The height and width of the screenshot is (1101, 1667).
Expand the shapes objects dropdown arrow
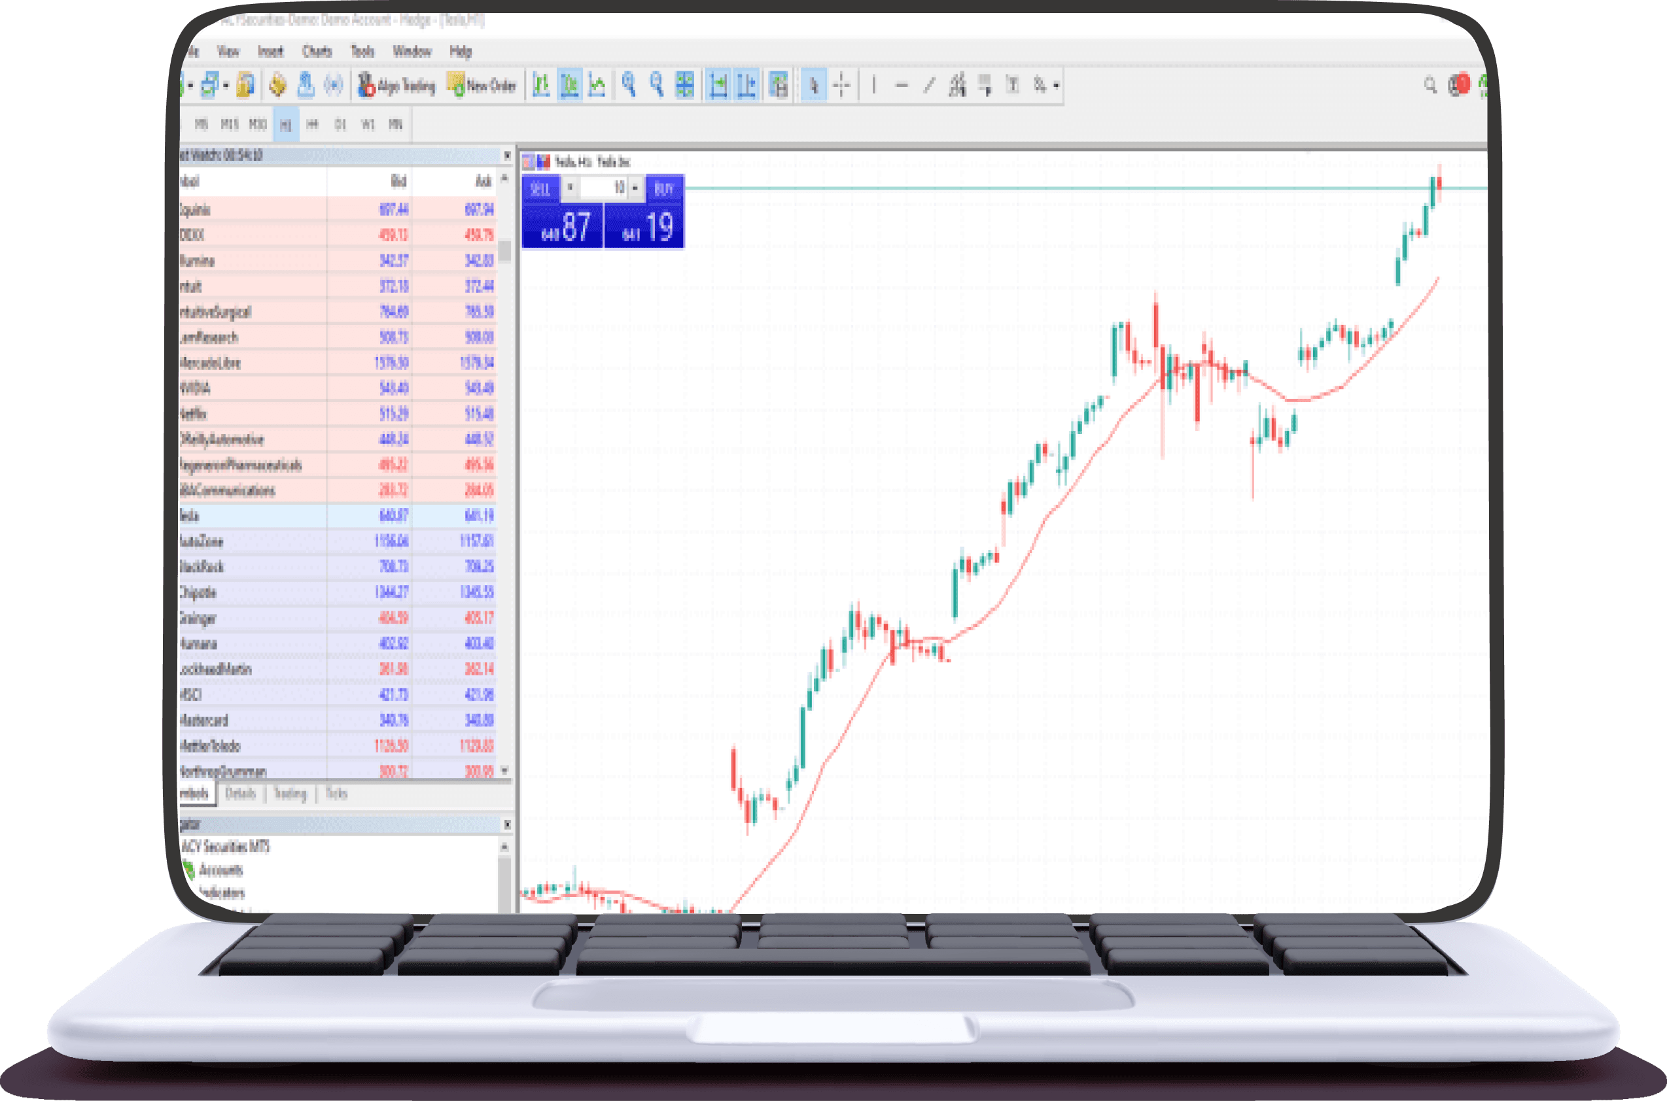[x=1056, y=86]
